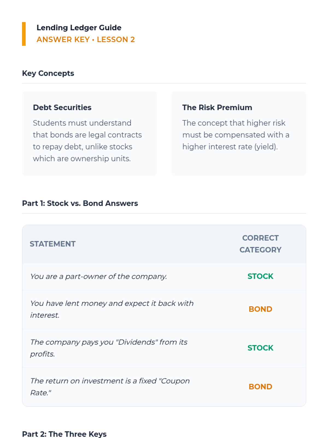The height and width of the screenshot is (438, 328).
Task: Click the Part 2: The Three Keys heading
Action: (x=64, y=434)
